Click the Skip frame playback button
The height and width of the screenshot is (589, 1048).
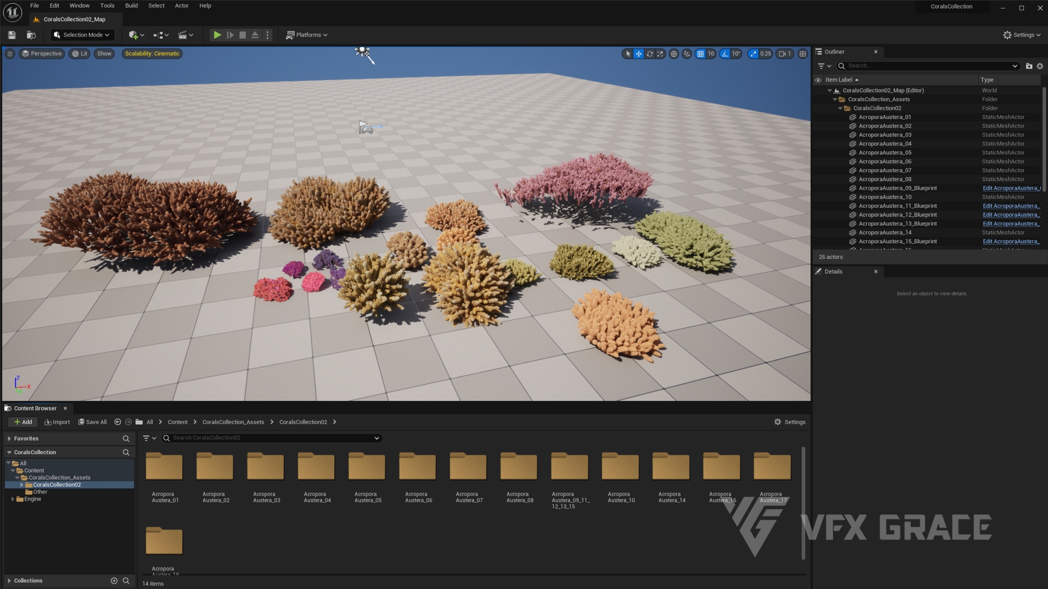click(230, 35)
